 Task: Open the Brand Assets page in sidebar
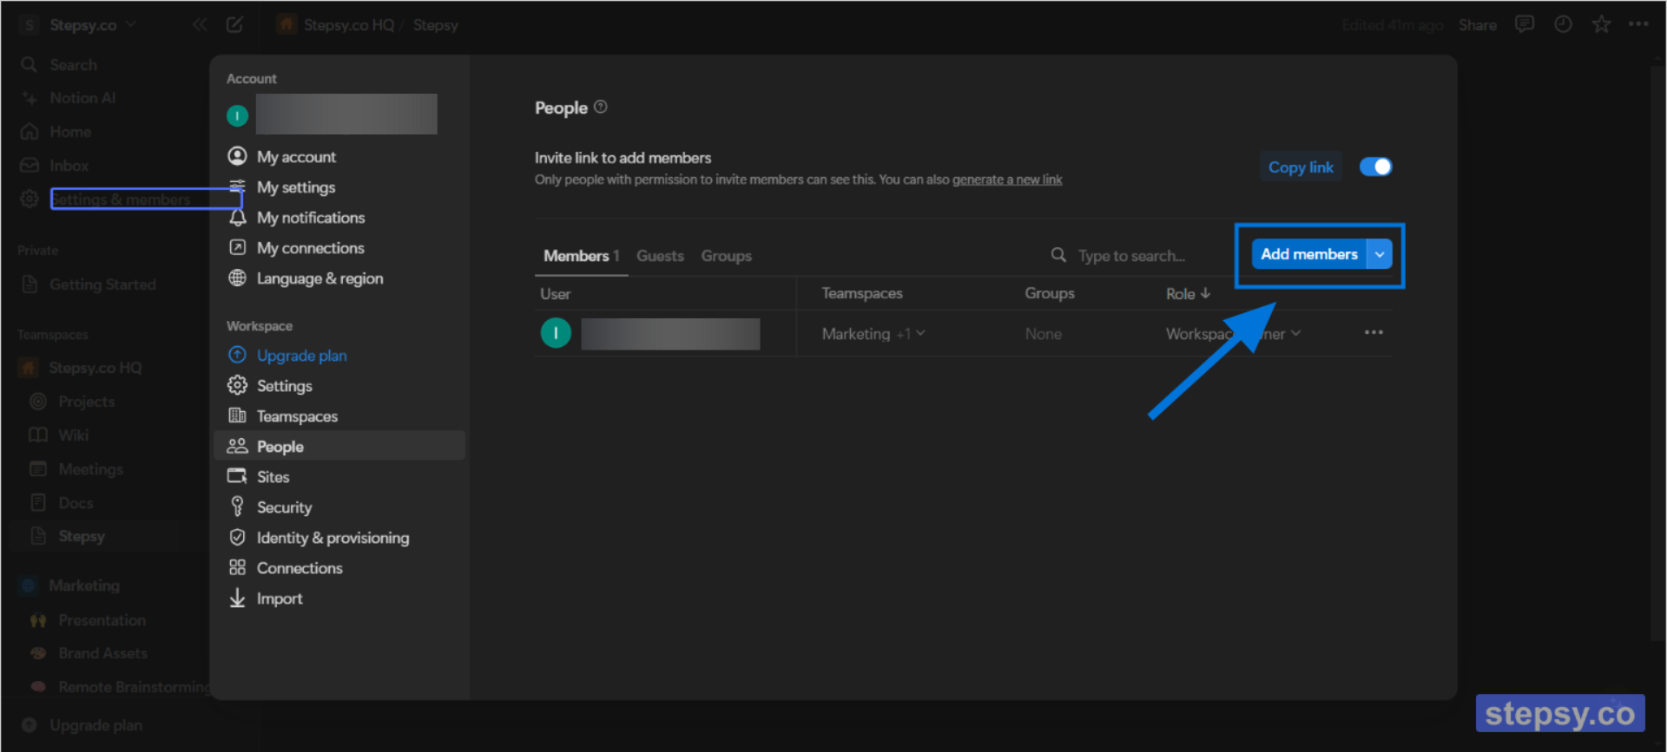(102, 653)
